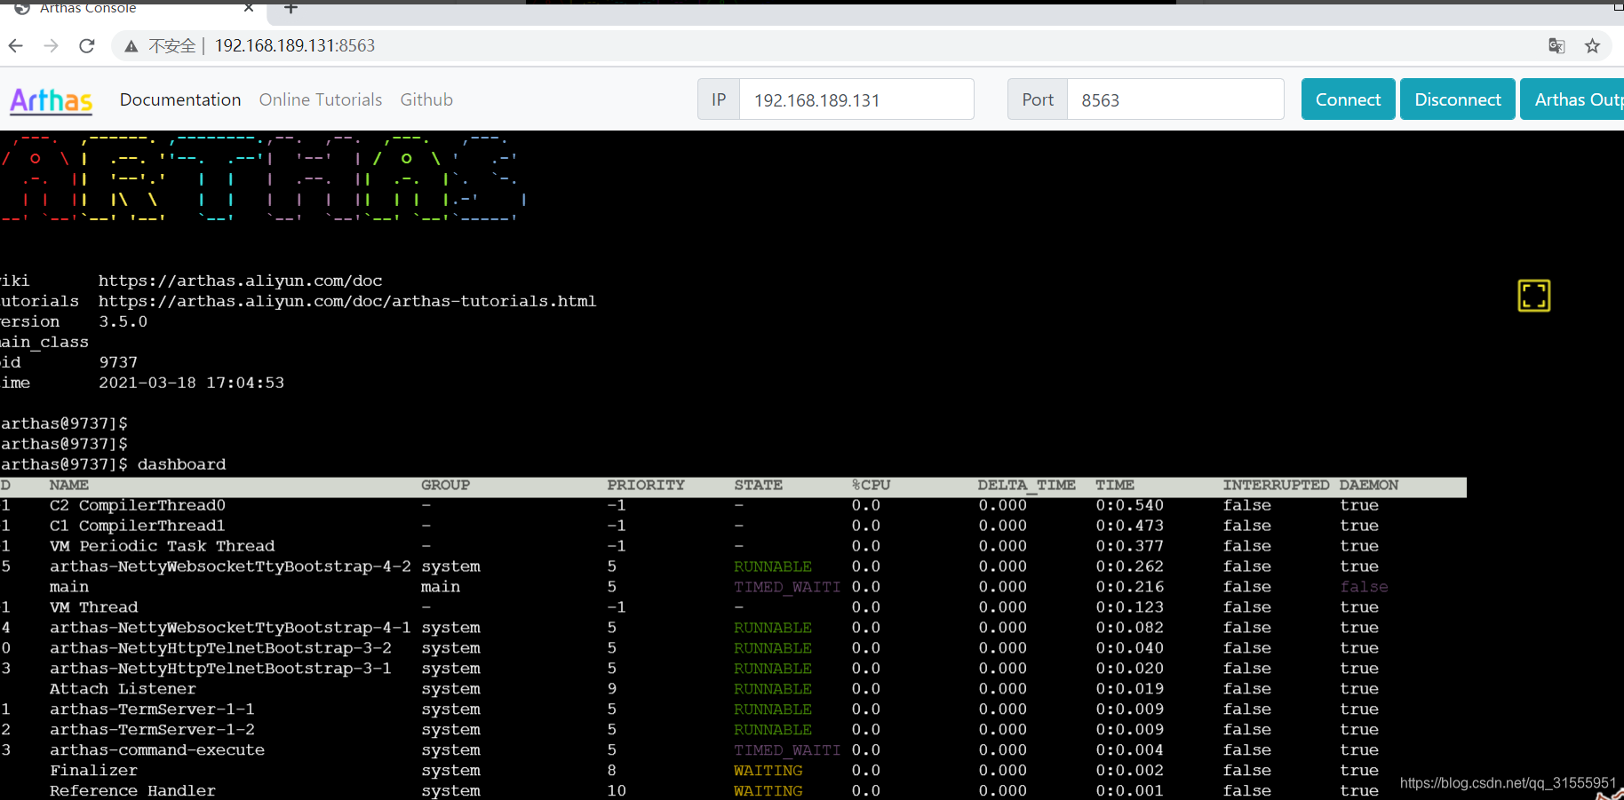Image resolution: width=1624 pixels, height=800 pixels.
Task: Click the Arthas Output button
Action: click(1572, 99)
